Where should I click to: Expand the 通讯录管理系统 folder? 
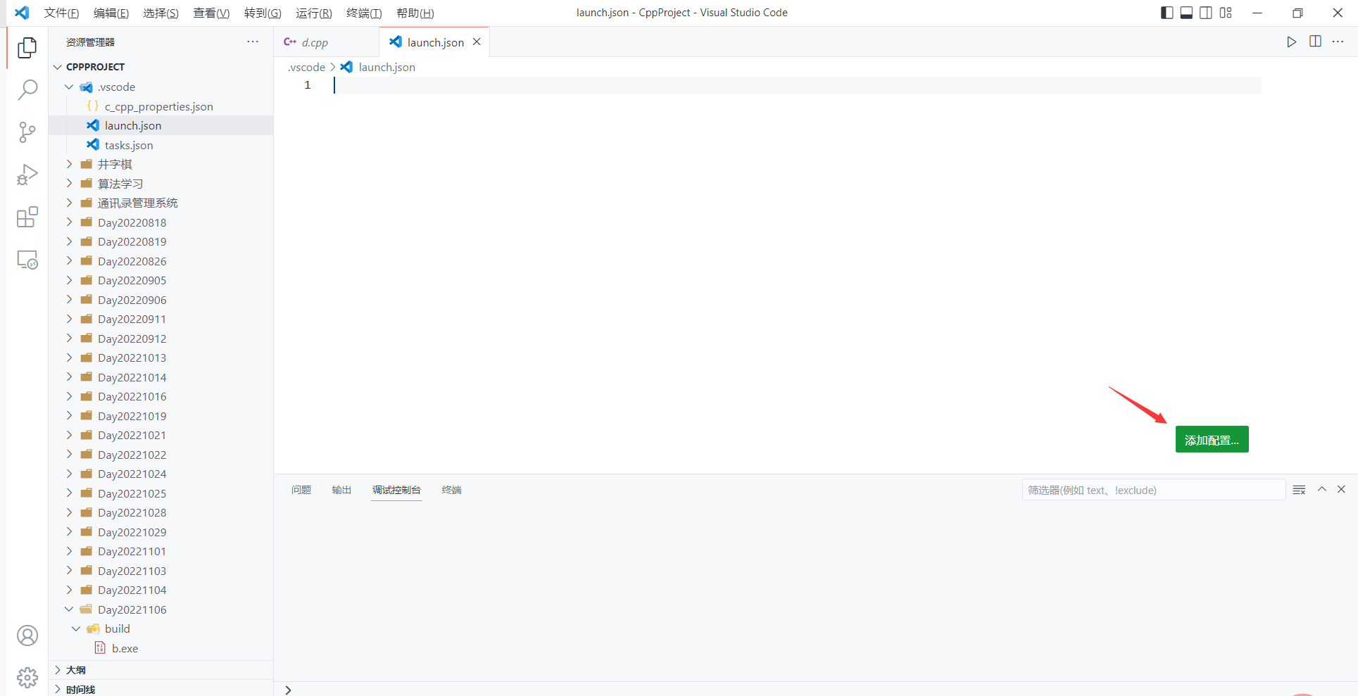pos(161,203)
